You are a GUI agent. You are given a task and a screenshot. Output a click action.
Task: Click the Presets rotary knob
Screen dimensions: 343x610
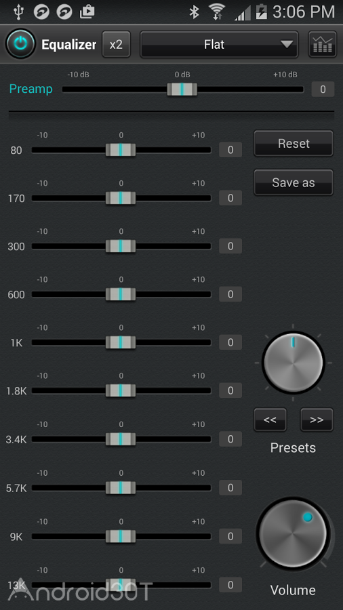pos(294,363)
